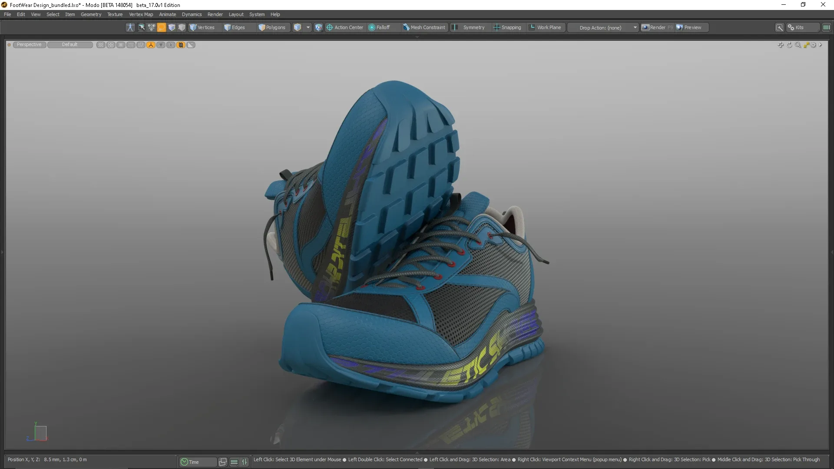Image resolution: width=834 pixels, height=469 pixels.
Task: Open the Action Center menu
Action: pyautogui.click(x=345, y=27)
